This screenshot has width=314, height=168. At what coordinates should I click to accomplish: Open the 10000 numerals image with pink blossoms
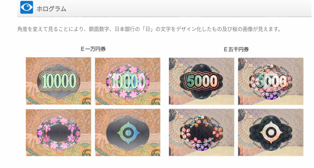coord(127,81)
